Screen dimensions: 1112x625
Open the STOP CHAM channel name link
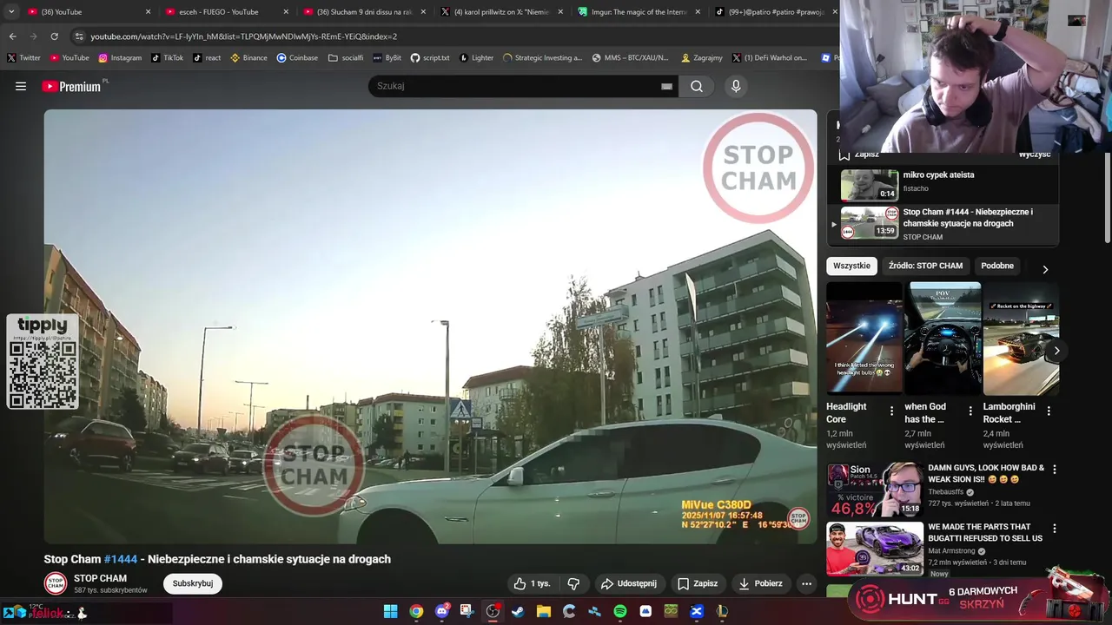100,578
